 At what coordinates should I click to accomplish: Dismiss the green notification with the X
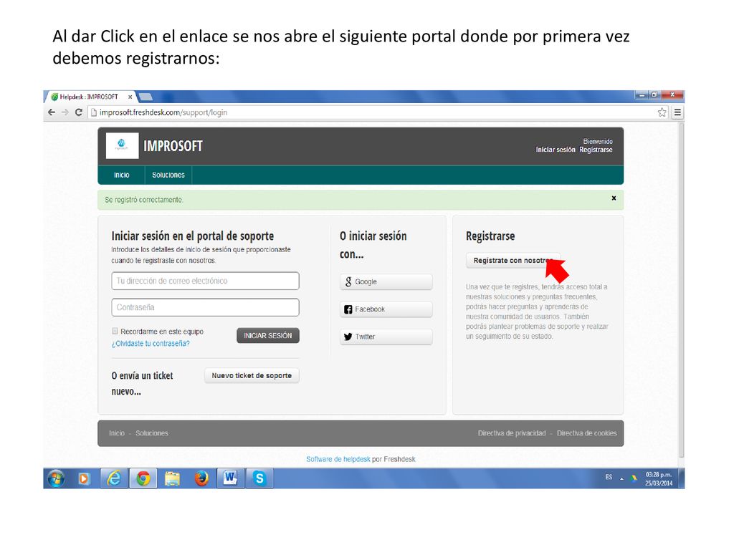pyautogui.click(x=614, y=198)
